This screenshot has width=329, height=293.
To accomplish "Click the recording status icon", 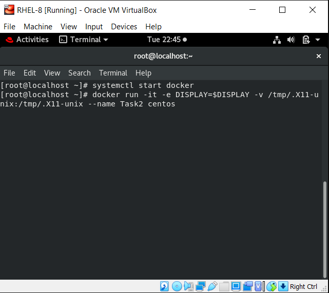I will (247, 286).
